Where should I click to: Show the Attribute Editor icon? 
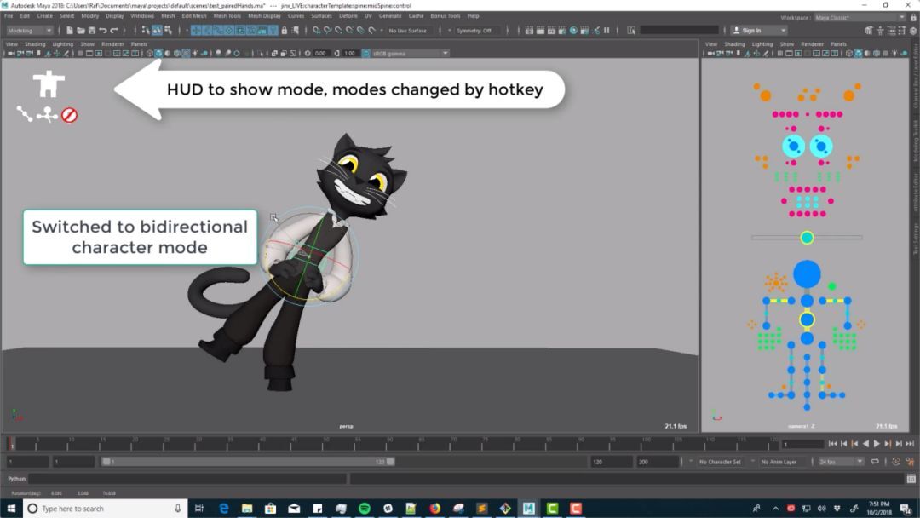point(891,31)
